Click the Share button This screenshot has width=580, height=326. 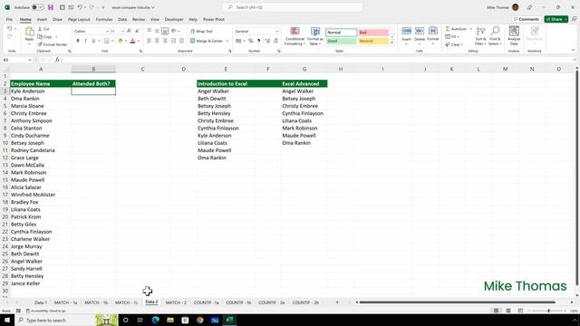coord(556,19)
